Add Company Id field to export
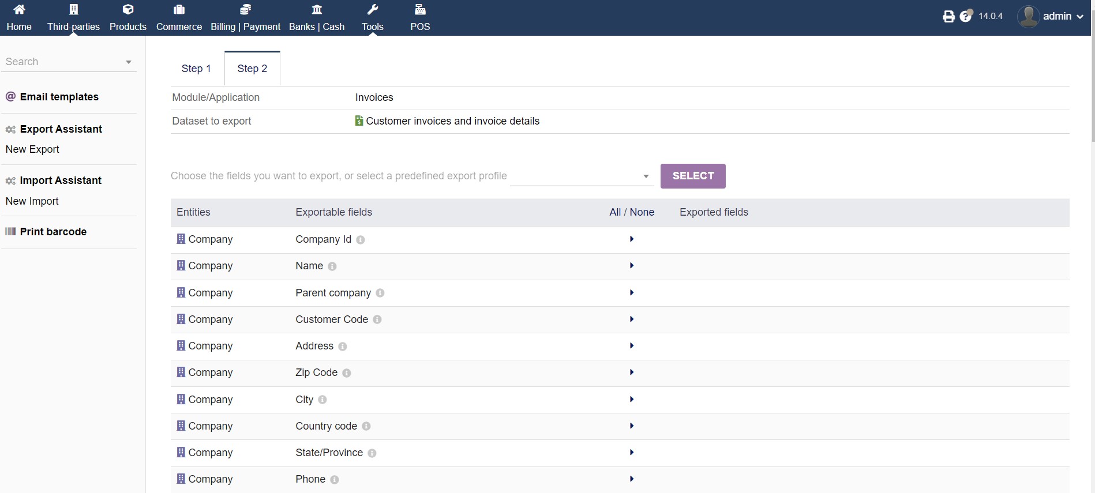 click(x=632, y=239)
